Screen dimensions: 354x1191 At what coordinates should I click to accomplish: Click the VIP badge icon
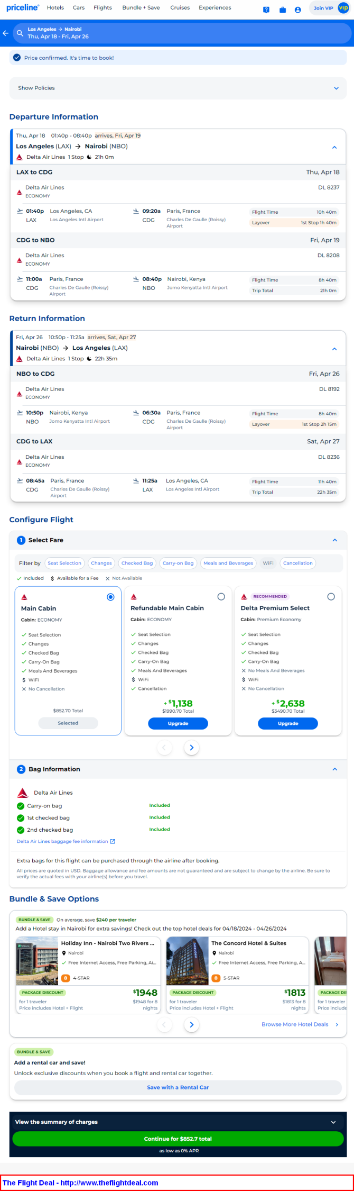click(x=343, y=8)
